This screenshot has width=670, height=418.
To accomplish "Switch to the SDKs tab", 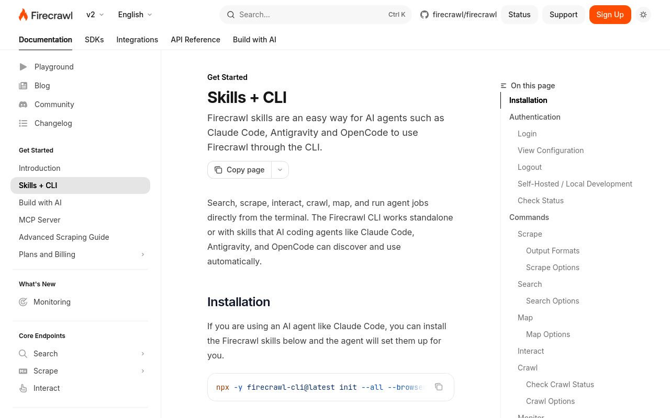I will (x=94, y=40).
